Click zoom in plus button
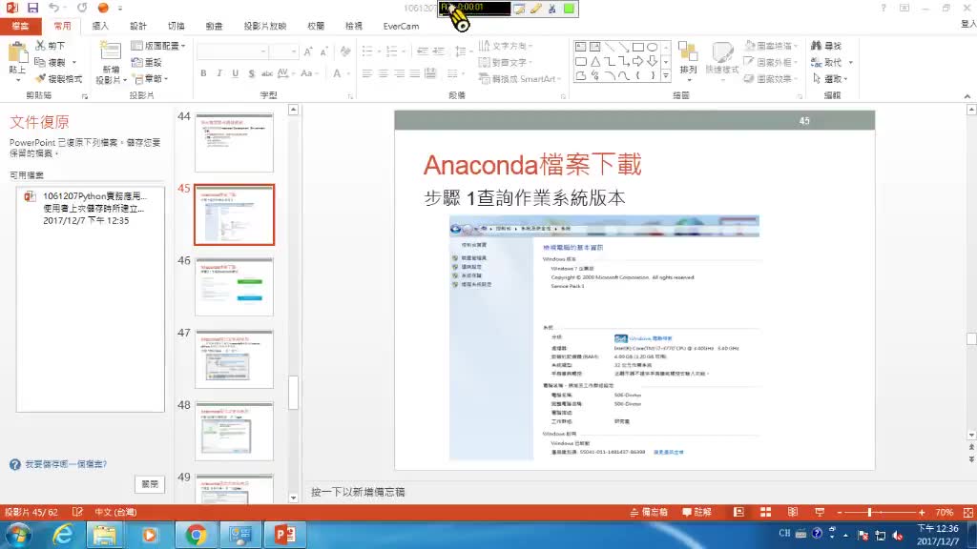This screenshot has height=549, width=977. pyautogui.click(x=922, y=512)
